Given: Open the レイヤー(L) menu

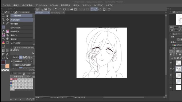Looking at the screenshot, I should pyautogui.click(x=54, y=5).
